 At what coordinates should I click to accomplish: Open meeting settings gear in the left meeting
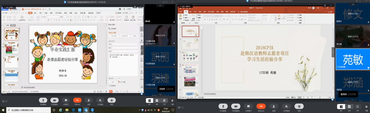tap(172, 100)
